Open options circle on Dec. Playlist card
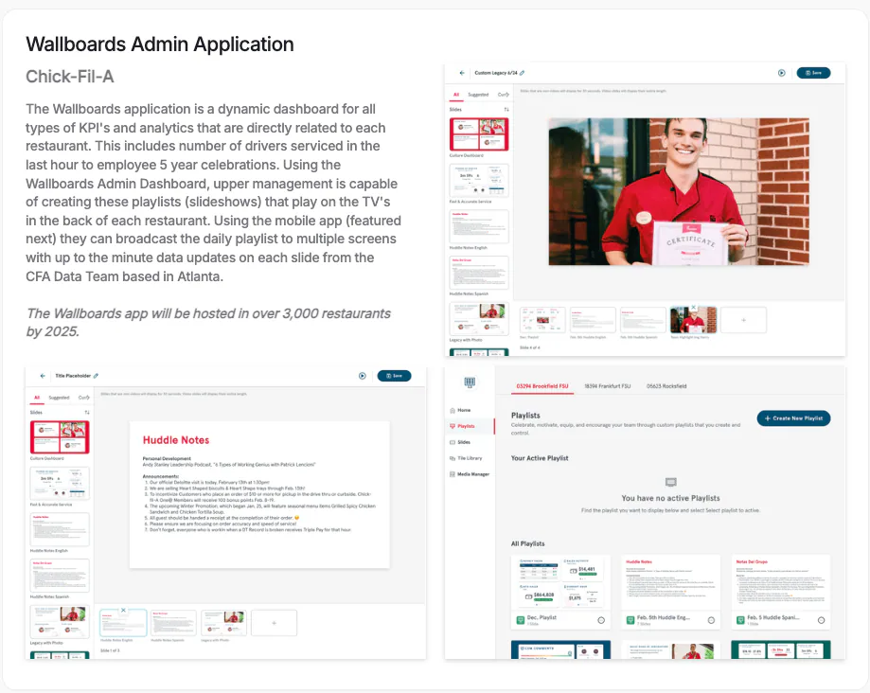 point(601,620)
